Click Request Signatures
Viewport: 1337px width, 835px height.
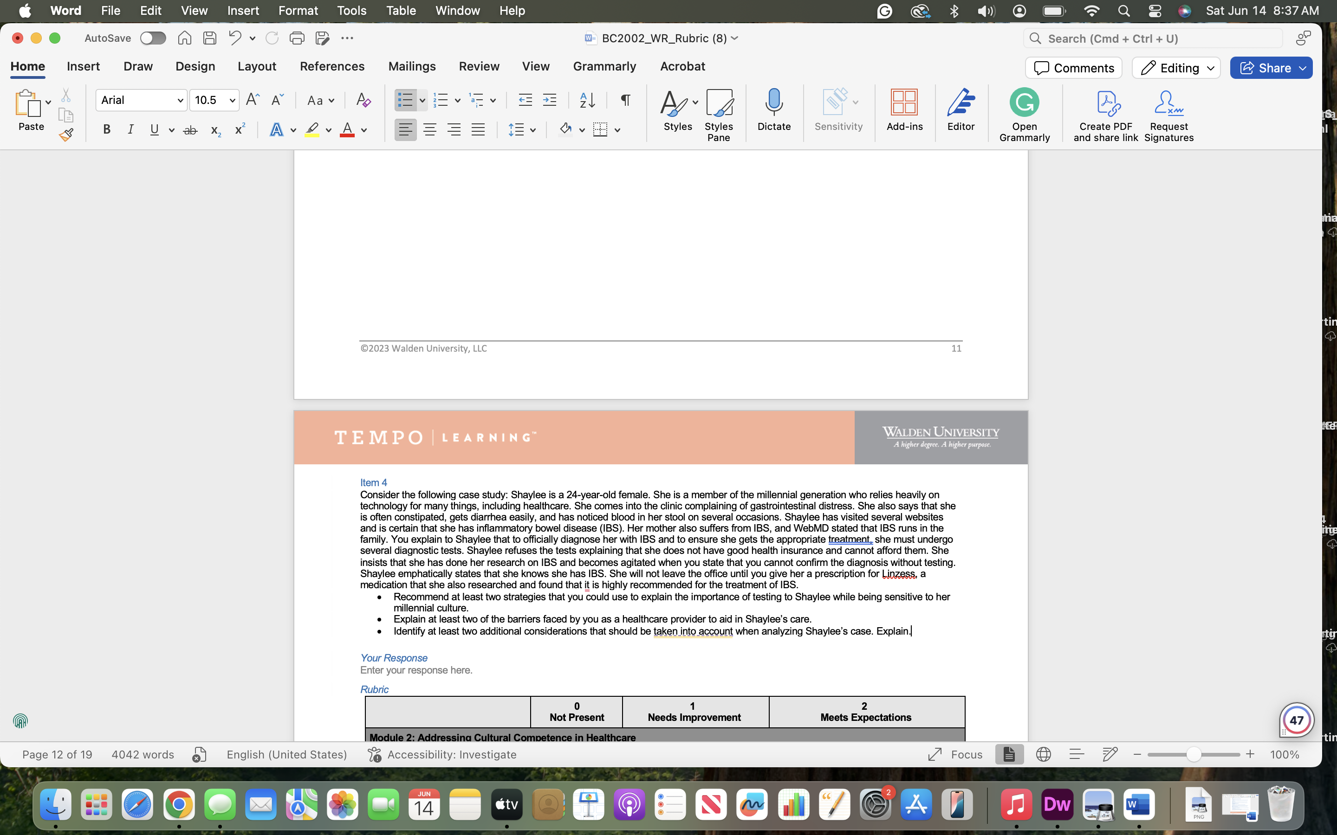[x=1169, y=116]
